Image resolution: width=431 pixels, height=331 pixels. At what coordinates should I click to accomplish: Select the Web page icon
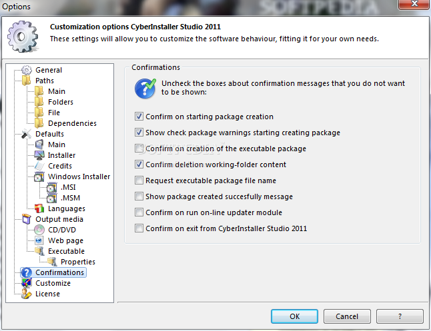39,240
